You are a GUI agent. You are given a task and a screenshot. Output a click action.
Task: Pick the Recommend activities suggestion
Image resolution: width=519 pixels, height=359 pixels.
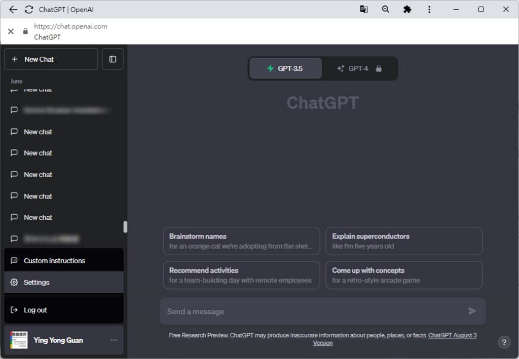coord(241,275)
